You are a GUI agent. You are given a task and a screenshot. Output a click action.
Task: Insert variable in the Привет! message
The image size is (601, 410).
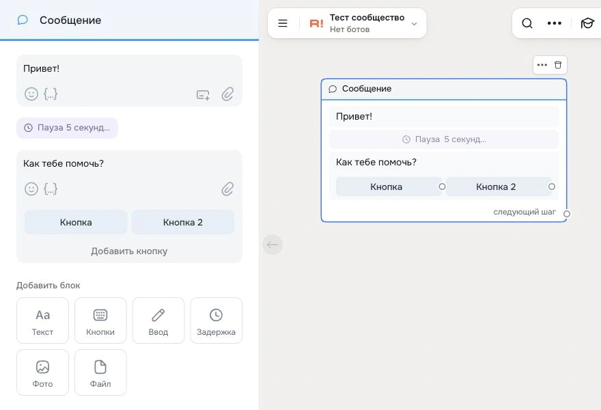51,94
